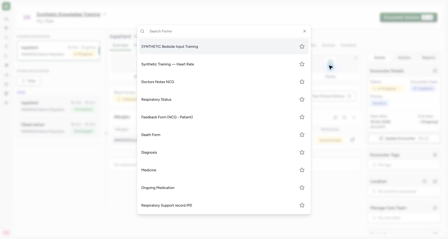Close the form search dialog
The height and width of the screenshot is (239, 448).
tap(305, 31)
